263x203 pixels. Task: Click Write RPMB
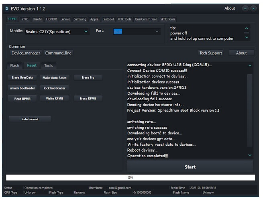pos(54,98)
